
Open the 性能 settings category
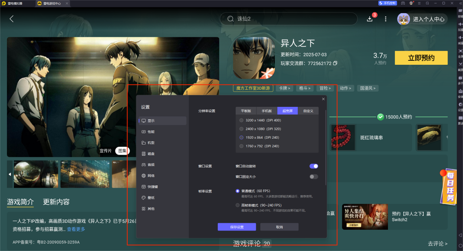[163, 132]
